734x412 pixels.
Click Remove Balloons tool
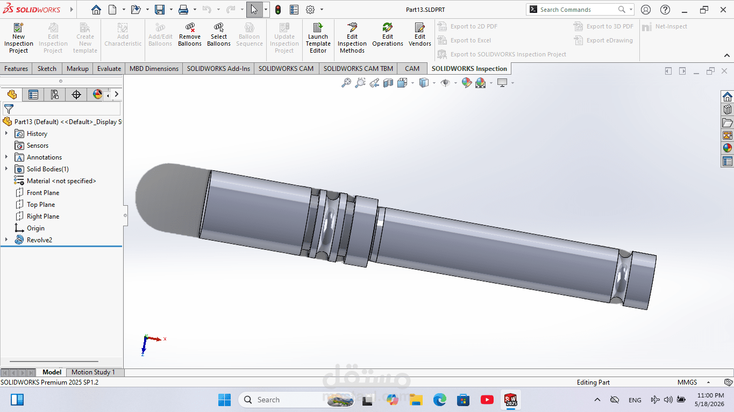tap(190, 35)
